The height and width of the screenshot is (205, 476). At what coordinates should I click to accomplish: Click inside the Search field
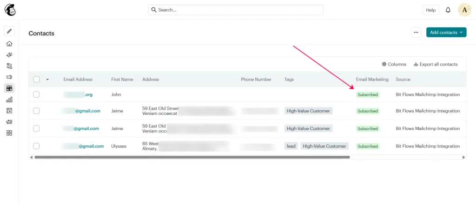(236, 10)
